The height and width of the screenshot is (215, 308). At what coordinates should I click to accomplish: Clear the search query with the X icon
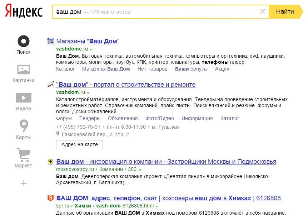point(262,11)
